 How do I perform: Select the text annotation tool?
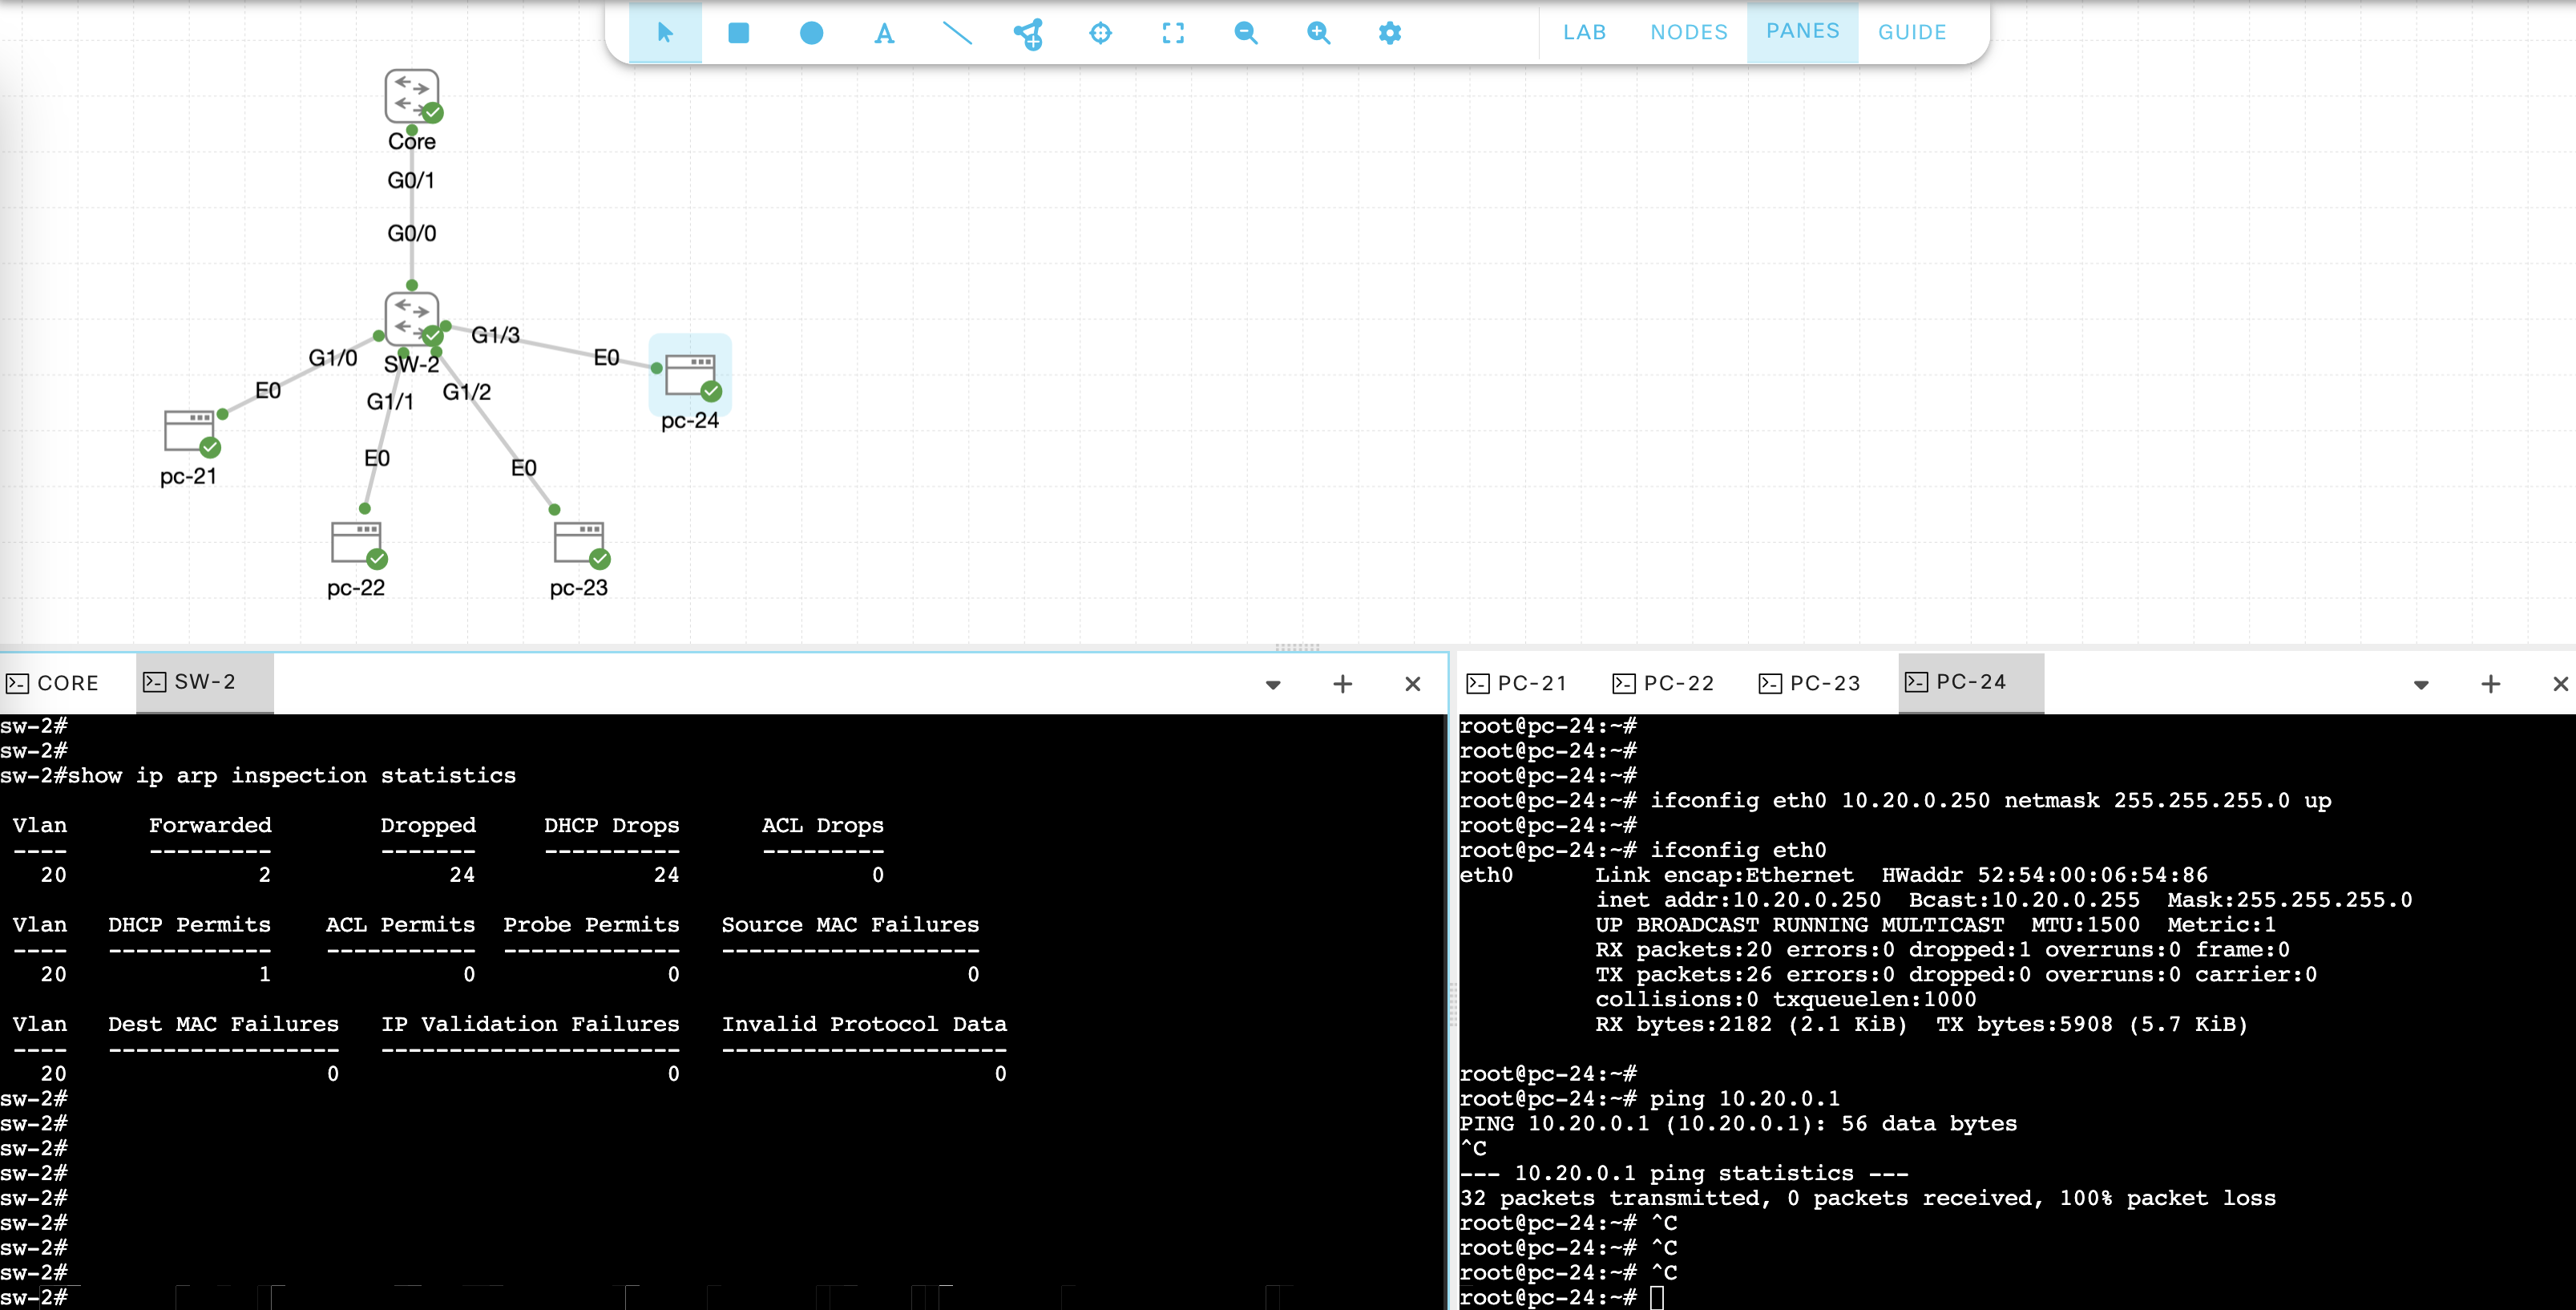click(884, 34)
